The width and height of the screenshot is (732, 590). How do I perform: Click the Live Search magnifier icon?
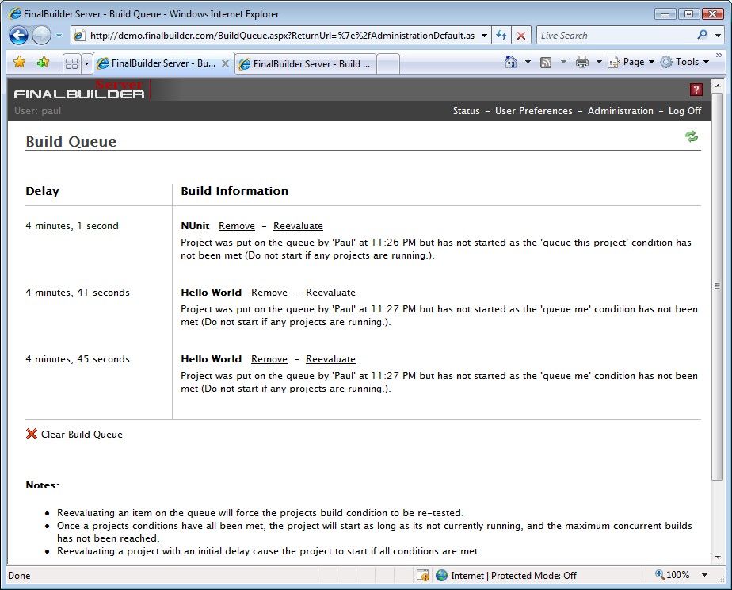click(702, 35)
